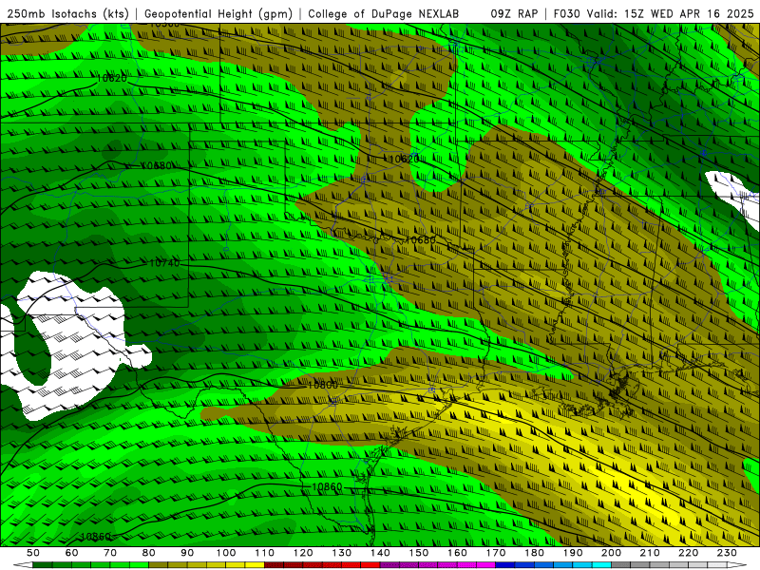This screenshot has width=760, height=570.
Task: Pick the darkest green swatch at the scale's start
Action: tap(42, 565)
